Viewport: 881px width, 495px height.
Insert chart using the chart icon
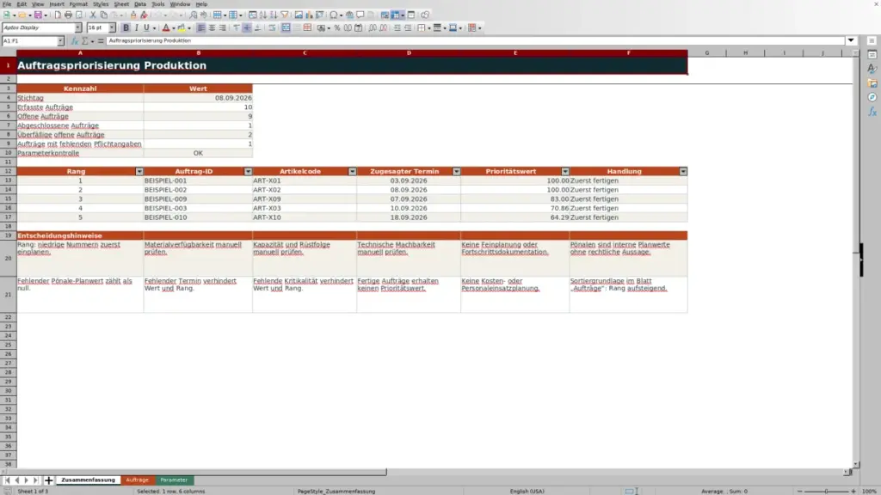point(309,15)
